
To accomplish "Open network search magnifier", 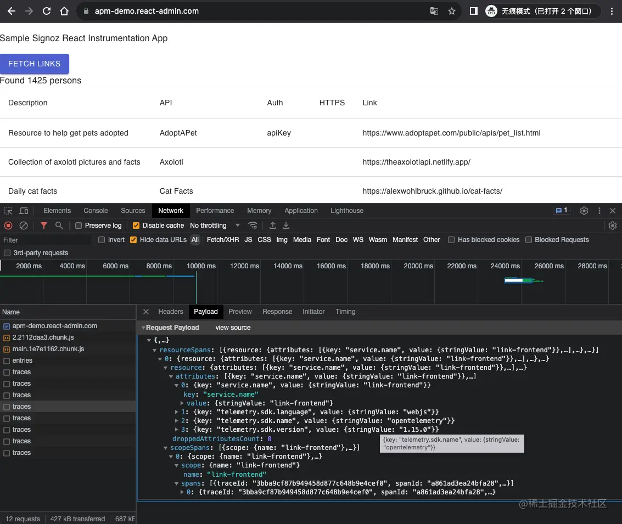I will (x=59, y=226).
